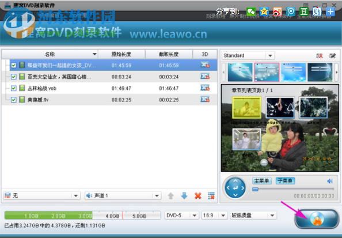The width and height of the screenshot is (342, 238).
Task: Open audio track dropdown 声道 1
Action: point(123,195)
